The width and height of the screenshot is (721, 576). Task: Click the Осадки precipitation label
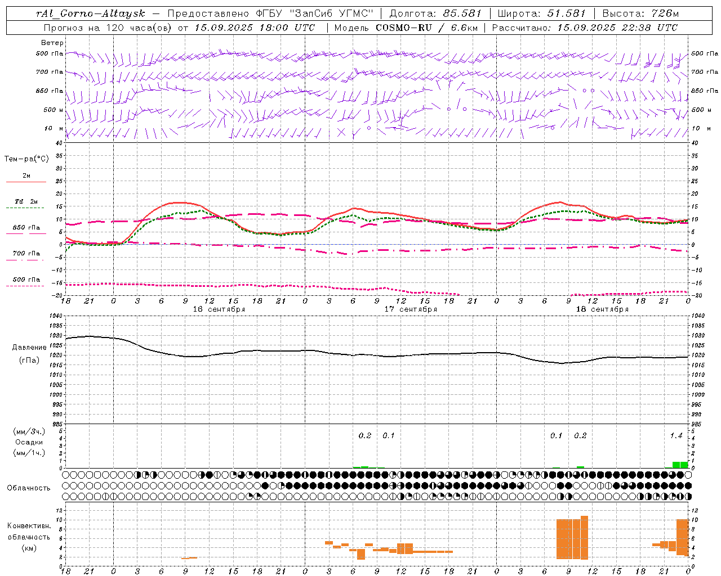(x=29, y=442)
